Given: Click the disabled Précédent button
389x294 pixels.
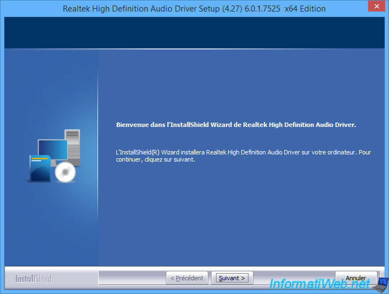Looking at the screenshot, I should pos(187,278).
